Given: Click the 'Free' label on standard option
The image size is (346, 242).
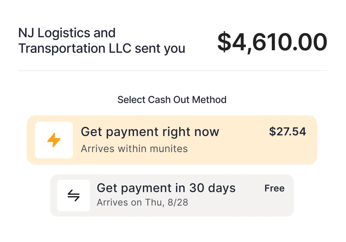Looking at the screenshot, I should pyautogui.click(x=274, y=188).
